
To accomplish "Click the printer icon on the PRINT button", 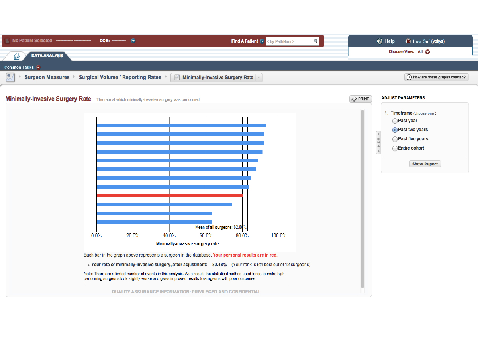I will (x=354, y=99).
